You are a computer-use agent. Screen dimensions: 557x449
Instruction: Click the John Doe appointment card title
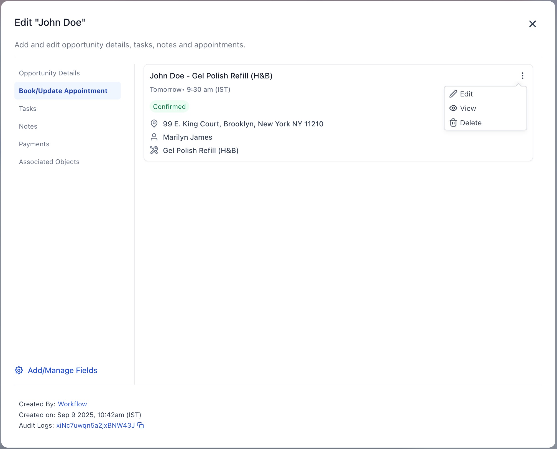[211, 76]
